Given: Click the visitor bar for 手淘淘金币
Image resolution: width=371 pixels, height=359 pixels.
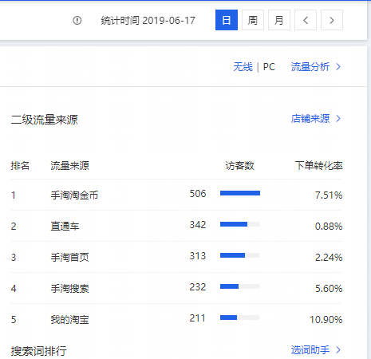Looking at the screenshot, I should (x=240, y=193).
